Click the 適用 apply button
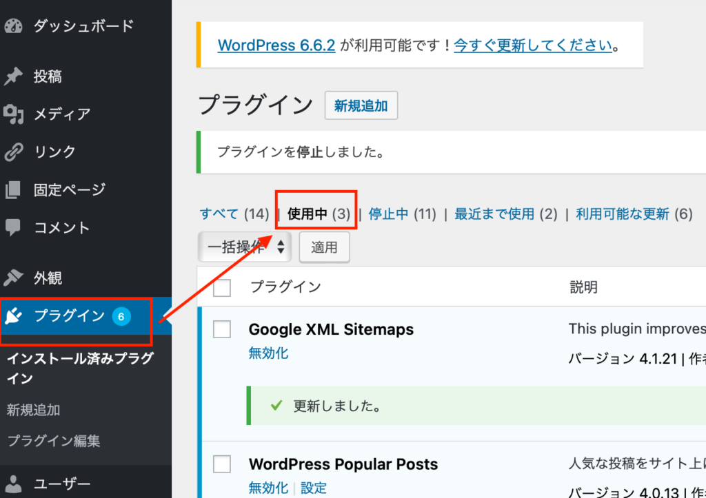 coord(324,247)
